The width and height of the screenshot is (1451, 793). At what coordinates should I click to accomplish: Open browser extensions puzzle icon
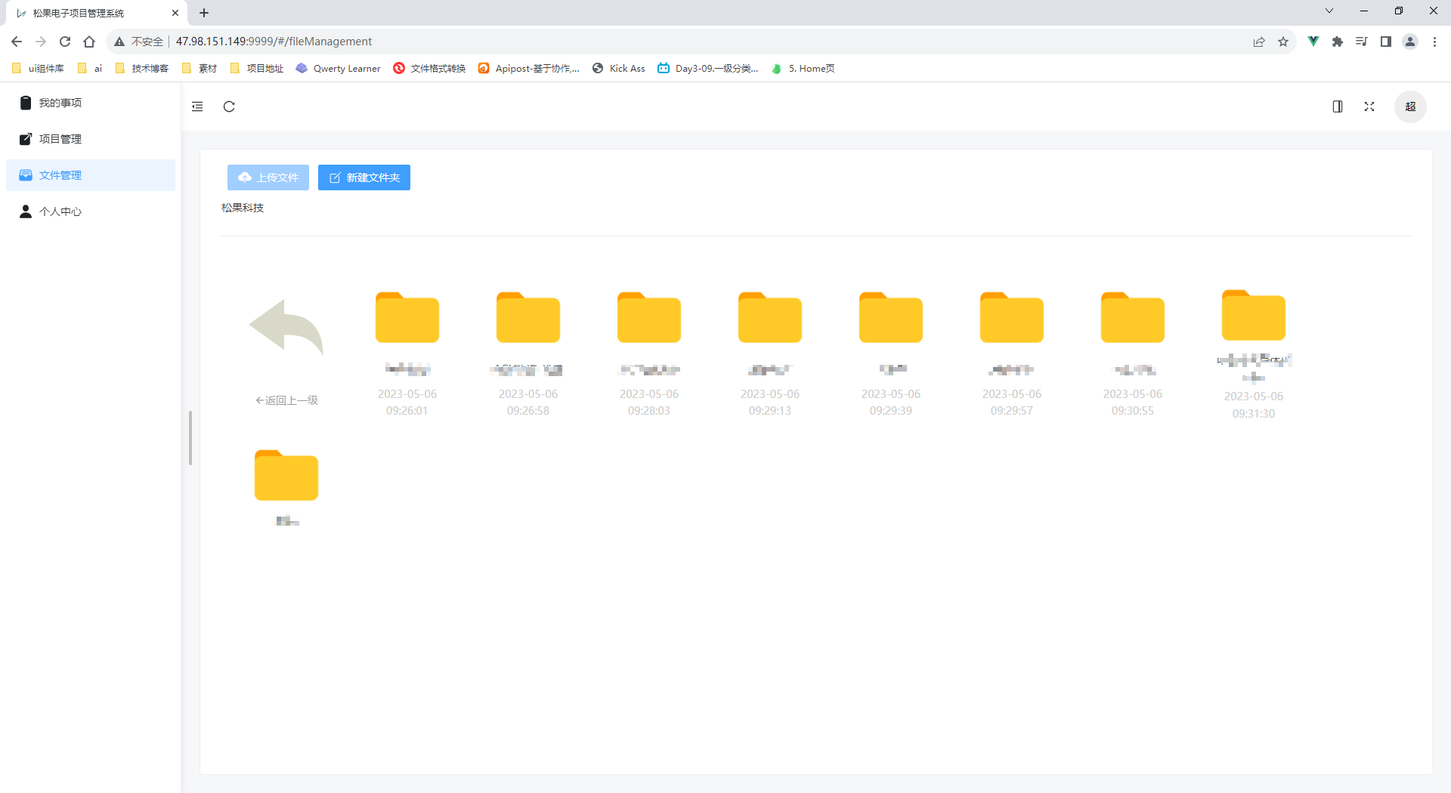[x=1338, y=42]
